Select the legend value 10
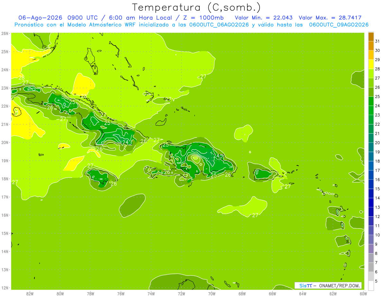Screen dimensions: 386x298 click(377, 235)
